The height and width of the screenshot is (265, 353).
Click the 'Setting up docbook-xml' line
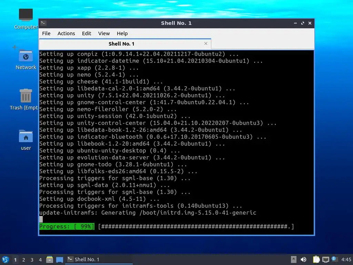(x=99, y=199)
